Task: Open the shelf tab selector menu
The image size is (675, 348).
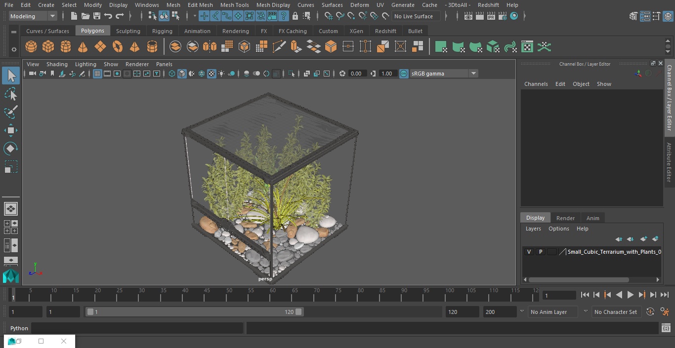Action: (x=14, y=32)
